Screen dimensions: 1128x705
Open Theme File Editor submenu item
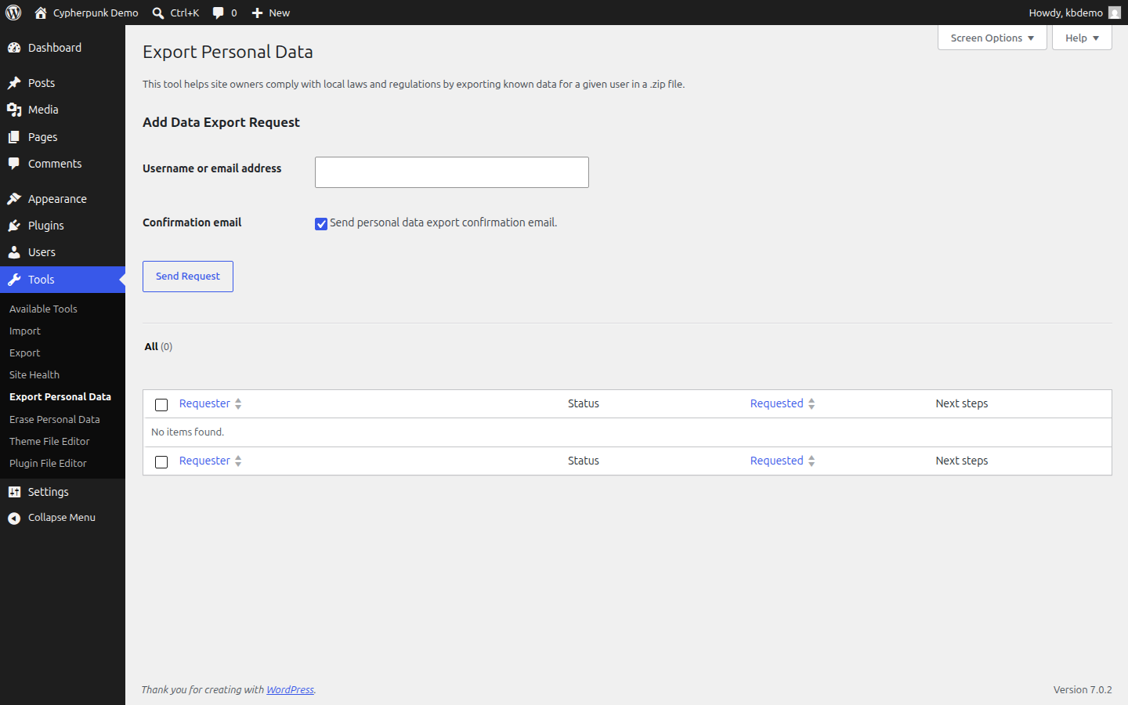point(49,441)
